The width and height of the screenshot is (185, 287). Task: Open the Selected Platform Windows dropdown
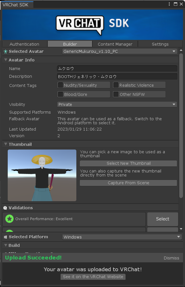(x=122, y=237)
